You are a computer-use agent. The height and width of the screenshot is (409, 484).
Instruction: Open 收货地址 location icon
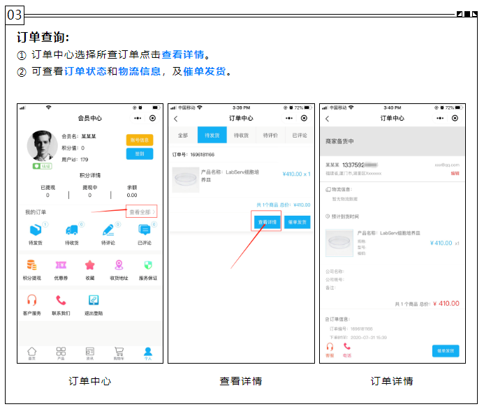[119, 265]
